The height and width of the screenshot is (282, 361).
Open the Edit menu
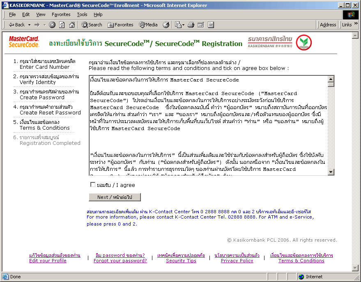coord(26,14)
